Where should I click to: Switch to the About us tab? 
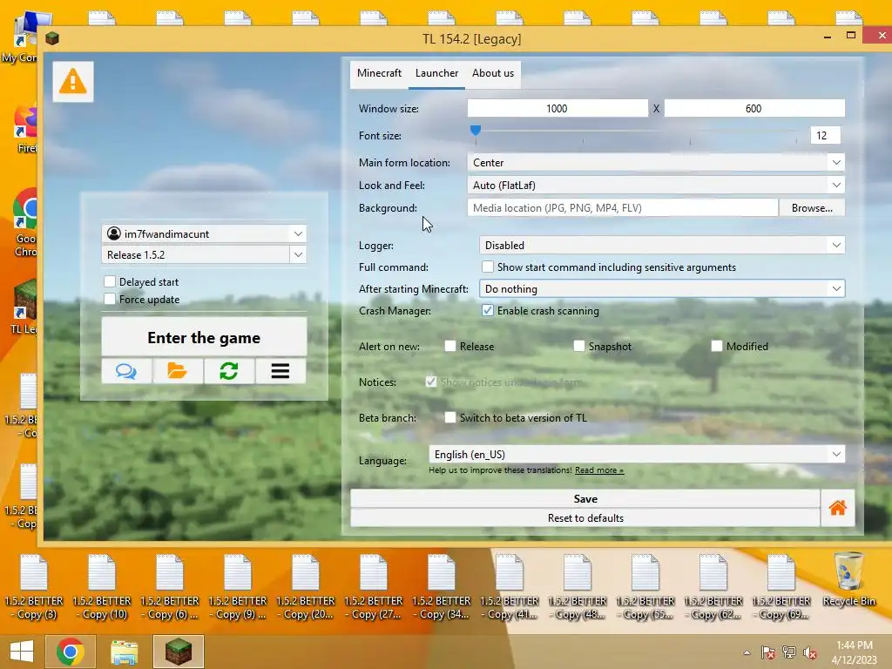(x=493, y=73)
